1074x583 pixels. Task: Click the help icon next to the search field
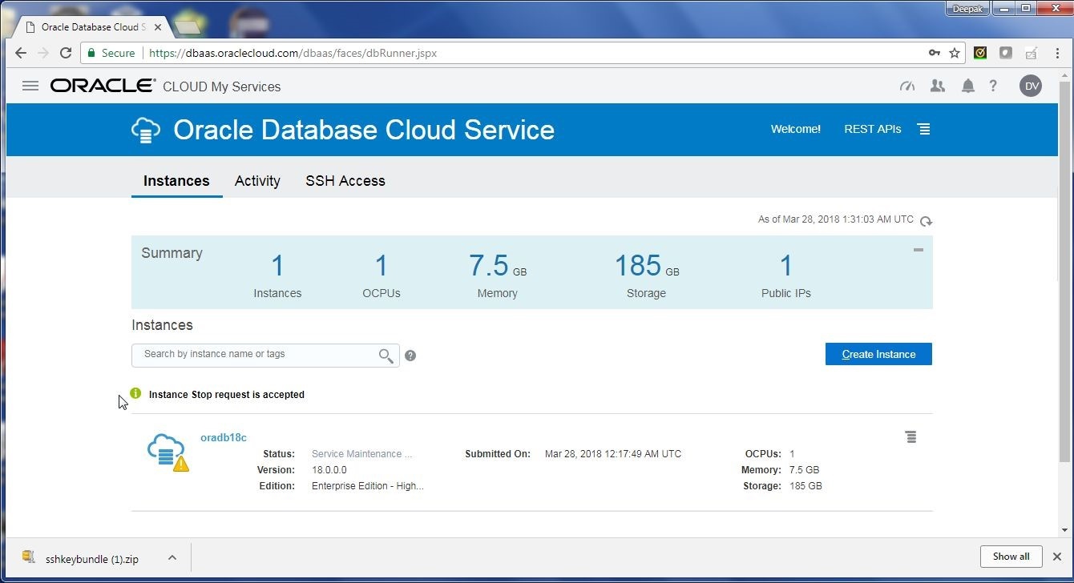coord(410,355)
